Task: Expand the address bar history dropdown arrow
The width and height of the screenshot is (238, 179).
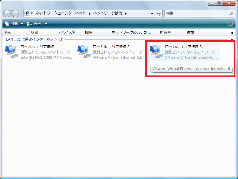Action: click(152, 13)
